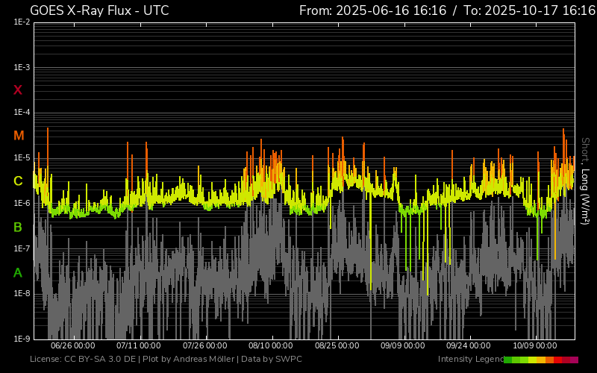597x373 pixels.
Task: Click the License CC BY-SA 3.0 DE text
Action: point(83,360)
